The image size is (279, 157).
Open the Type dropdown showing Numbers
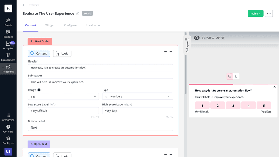[137, 96]
